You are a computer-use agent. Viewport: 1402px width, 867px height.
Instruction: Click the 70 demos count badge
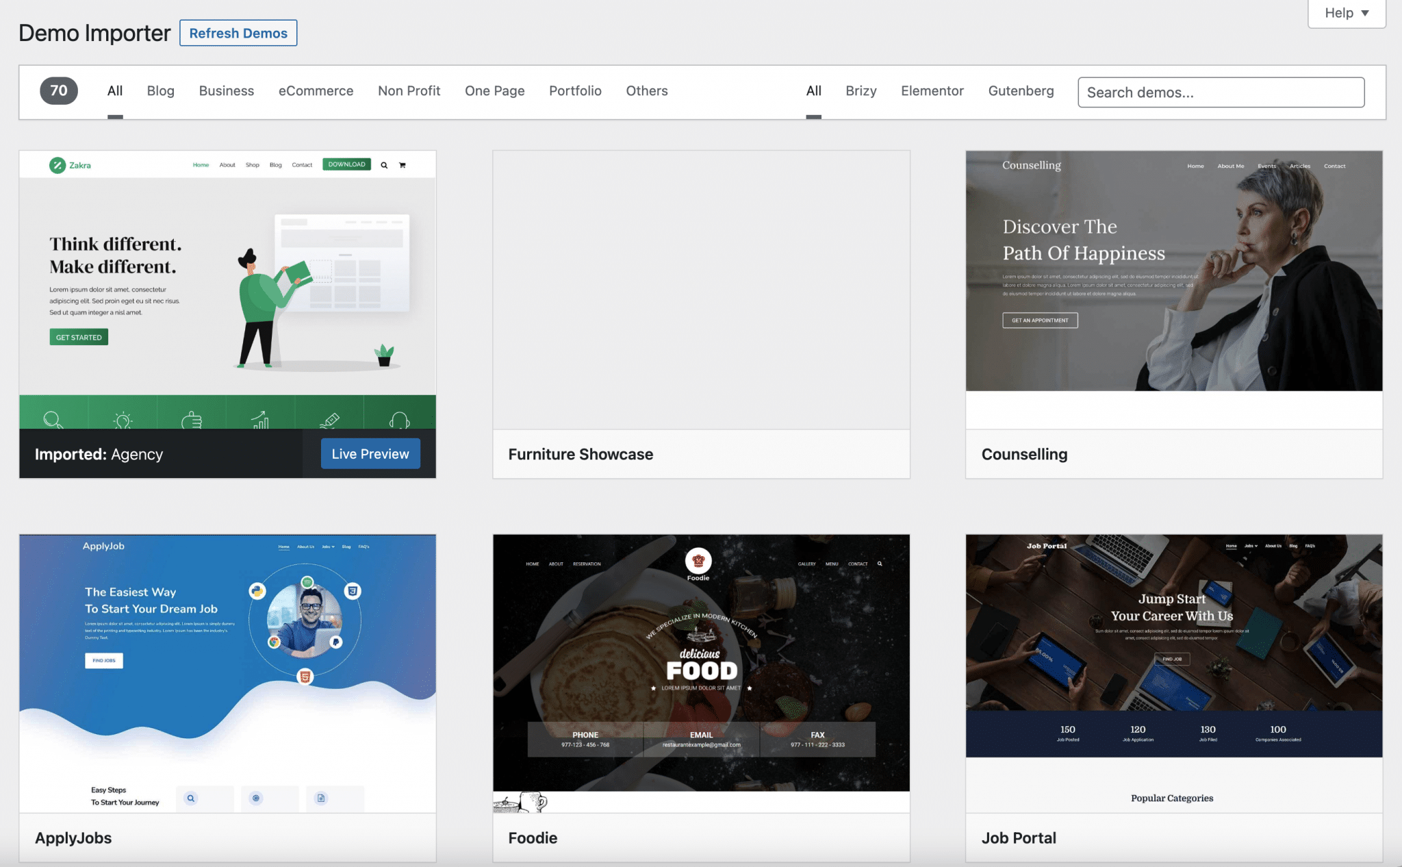click(x=59, y=90)
